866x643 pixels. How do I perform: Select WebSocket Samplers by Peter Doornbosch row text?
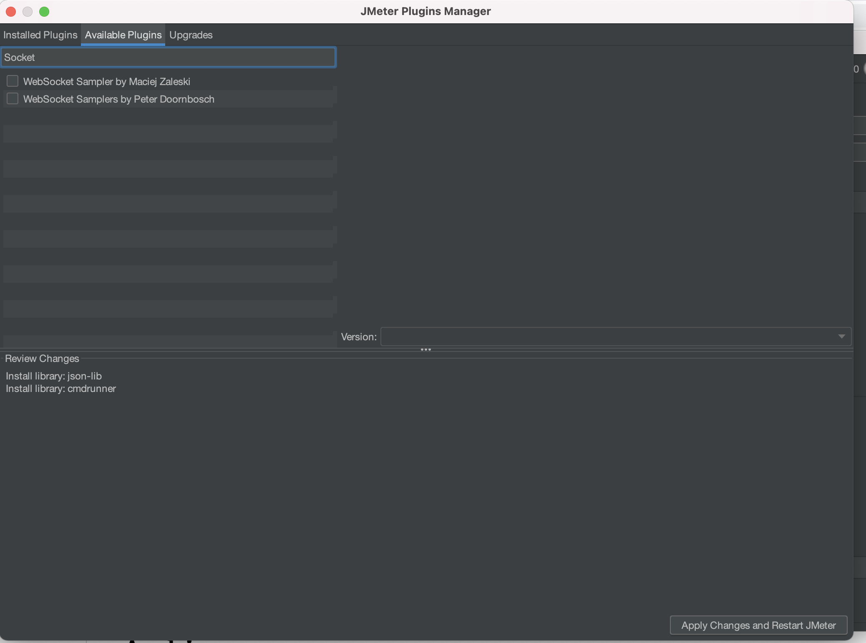[x=119, y=99]
